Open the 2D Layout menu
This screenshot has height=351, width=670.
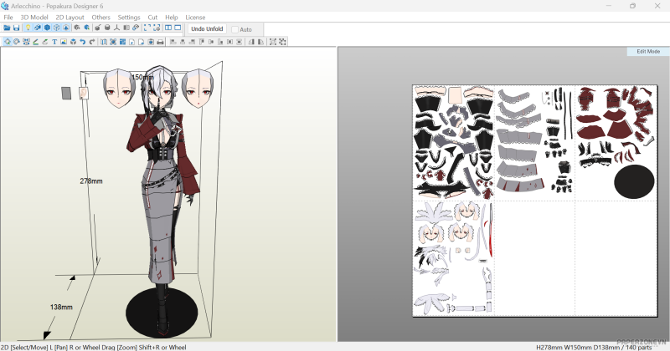[70, 18]
